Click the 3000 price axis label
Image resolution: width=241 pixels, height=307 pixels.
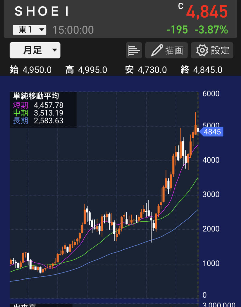tap(211, 194)
